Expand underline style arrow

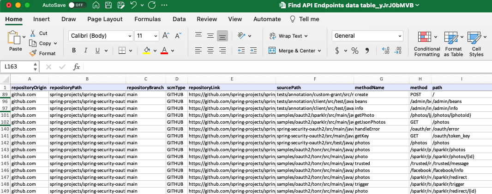tap(106, 51)
